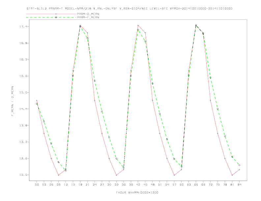Click the O_MEAN plus data point at hour 81
This screenshot has width=261, height=201.
[x=232, y=175]
